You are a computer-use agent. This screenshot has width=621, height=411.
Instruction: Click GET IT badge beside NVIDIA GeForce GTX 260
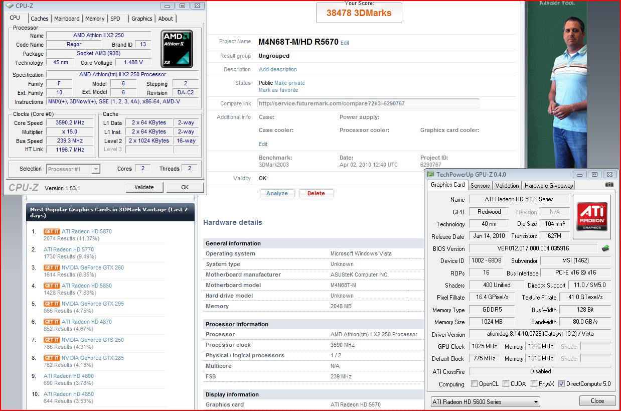click(52, 267)
